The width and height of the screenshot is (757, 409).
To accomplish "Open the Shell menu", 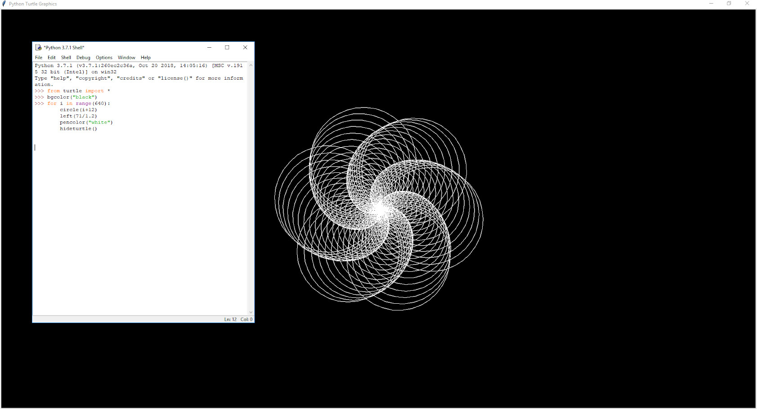I will click(66, 57).
